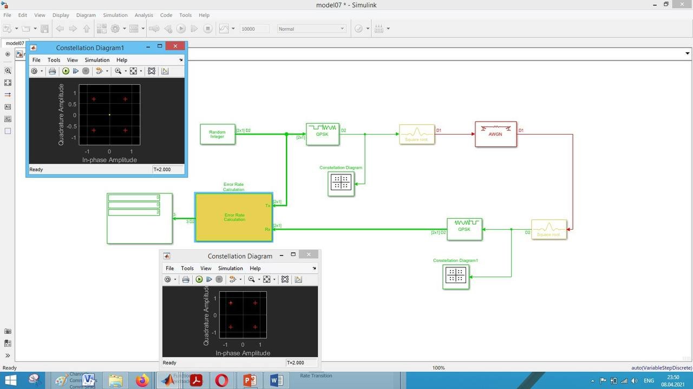Click the Run simulation button in Simulink toolbar

[x=181, y=29]
